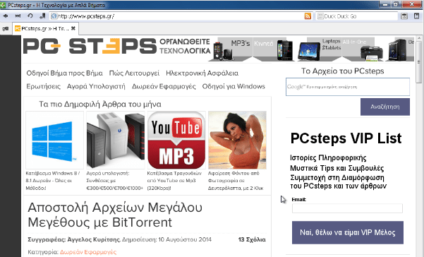Viewport: 424px width, 257px height.
Task: Subscribe via the orange RSS feed icon
Action: click(308, 16)
